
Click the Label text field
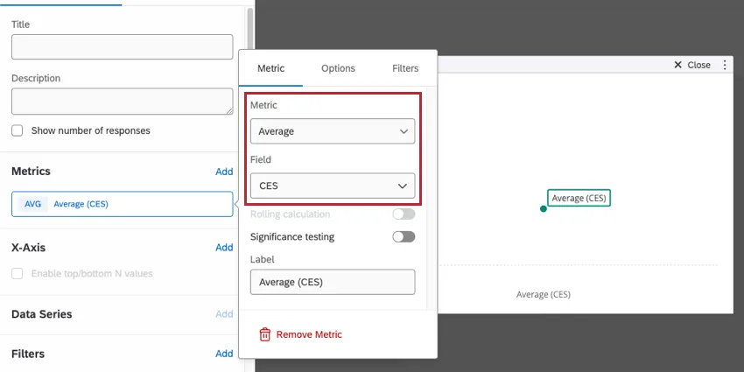point(332,282)
